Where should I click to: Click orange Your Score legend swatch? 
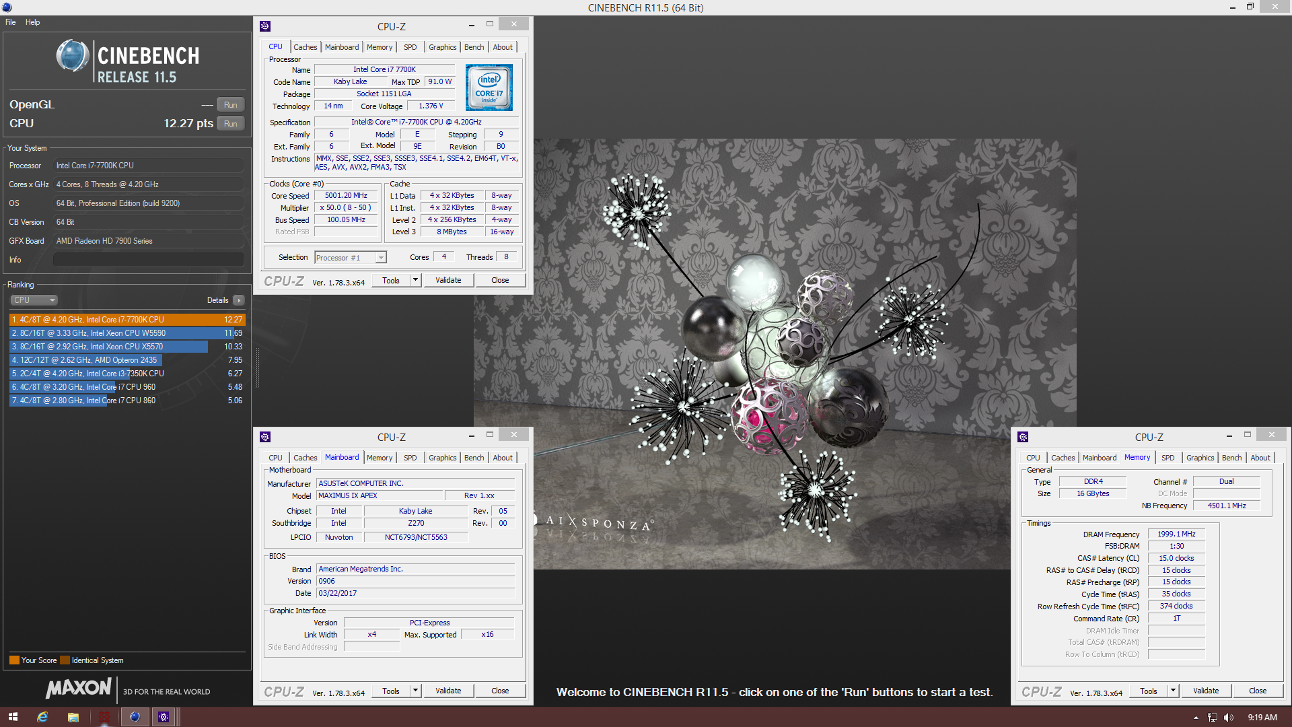pos(14,660)
